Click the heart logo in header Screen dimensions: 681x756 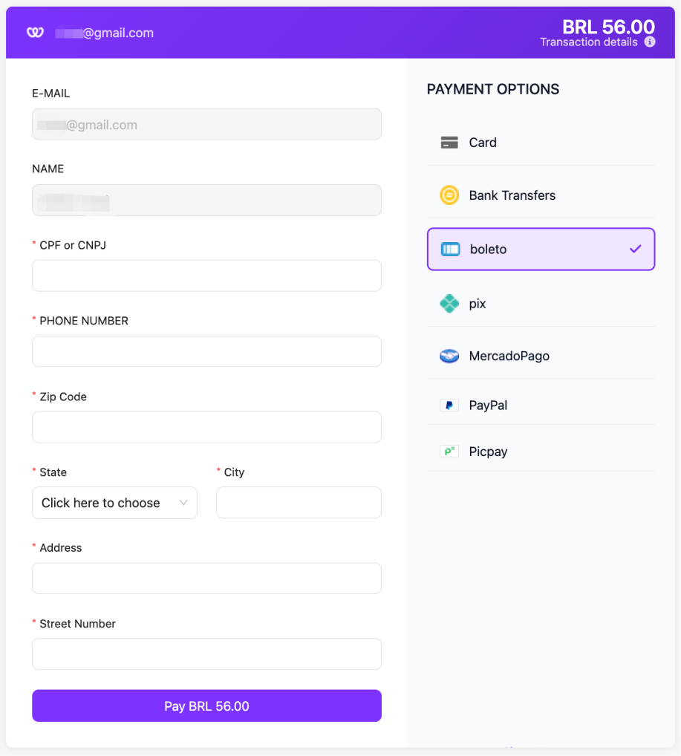36,33
